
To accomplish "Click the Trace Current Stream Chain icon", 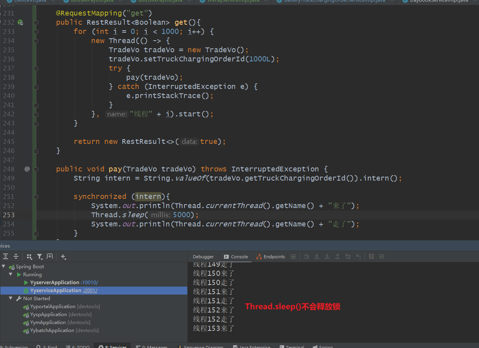I will 382,257.
